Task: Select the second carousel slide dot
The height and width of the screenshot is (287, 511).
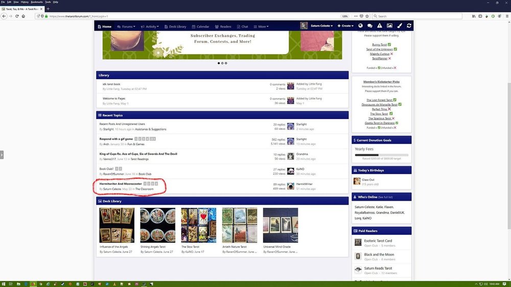Action: [222, 63]
